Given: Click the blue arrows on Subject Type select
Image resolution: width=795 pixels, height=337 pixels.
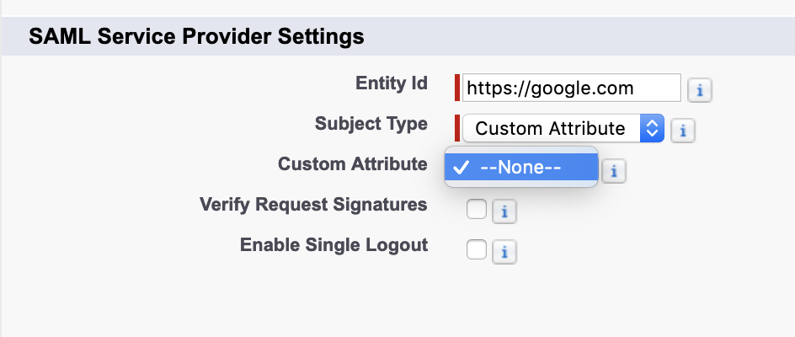Looking at the screenshot, I should (653, 129).
